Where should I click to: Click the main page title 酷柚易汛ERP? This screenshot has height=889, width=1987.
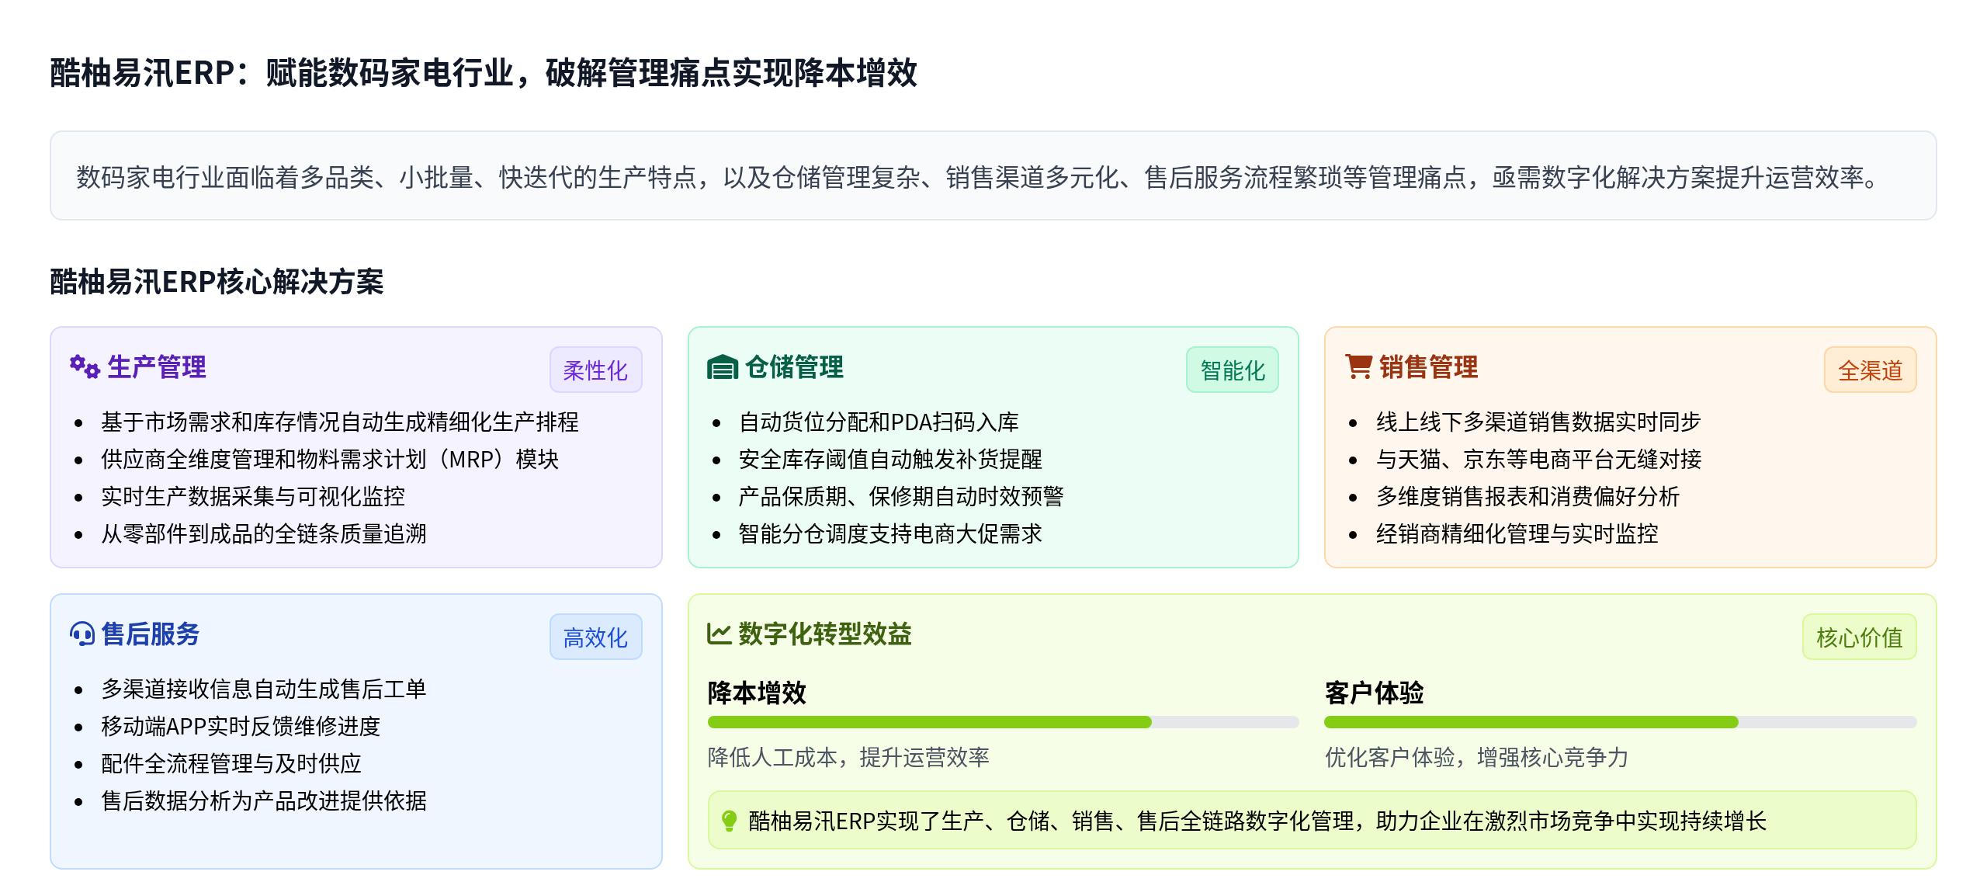(484, 73)
